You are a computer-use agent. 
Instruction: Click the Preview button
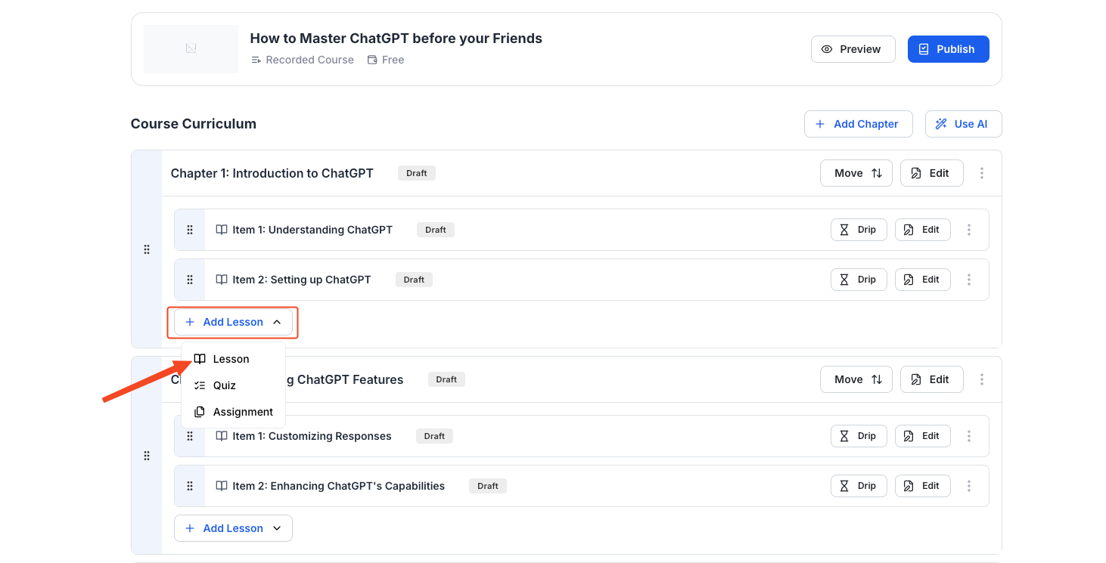click(x=853, y=49)
